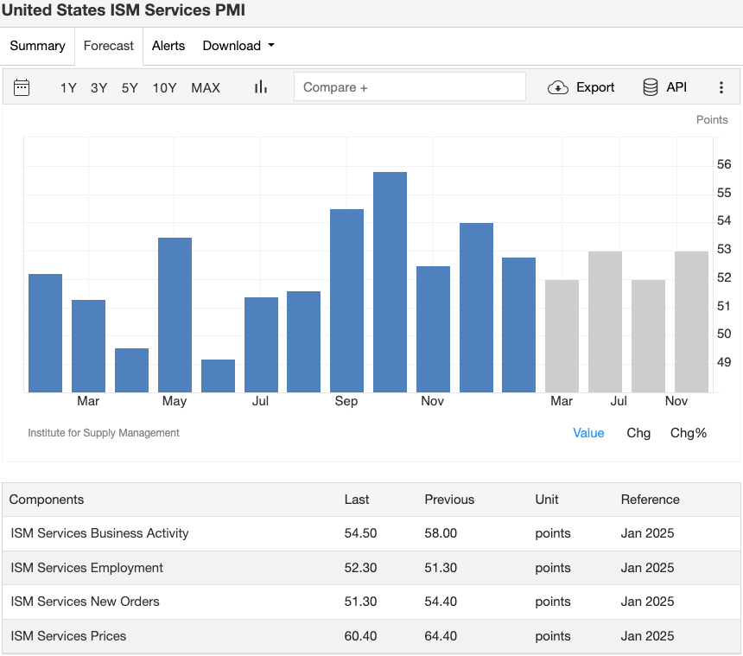Show the Chg% view of chart
The image size is (743, 656).
click(689, 433)
